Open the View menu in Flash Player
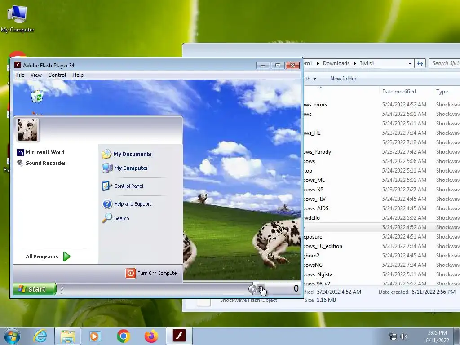 (x=36, y=75)
